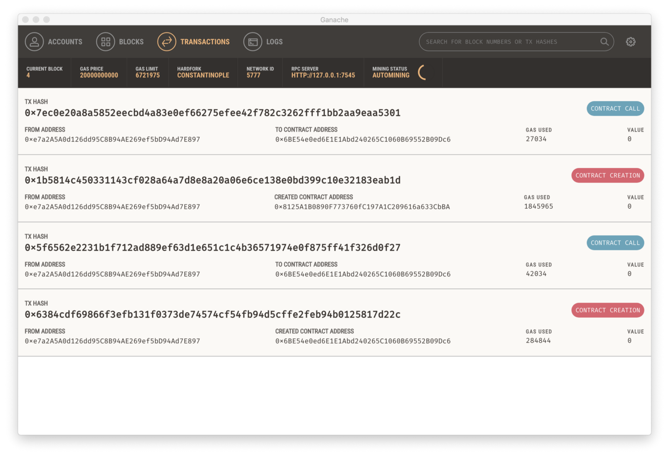Open transaction hash starting 0x1b5814c450331143
The width and height of the screenshot is (669, 457).
coord(212,180)
